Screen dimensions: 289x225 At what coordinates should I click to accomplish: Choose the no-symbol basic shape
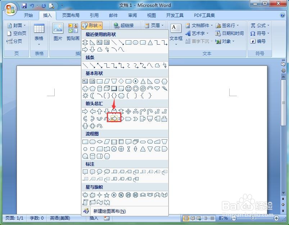143,89
